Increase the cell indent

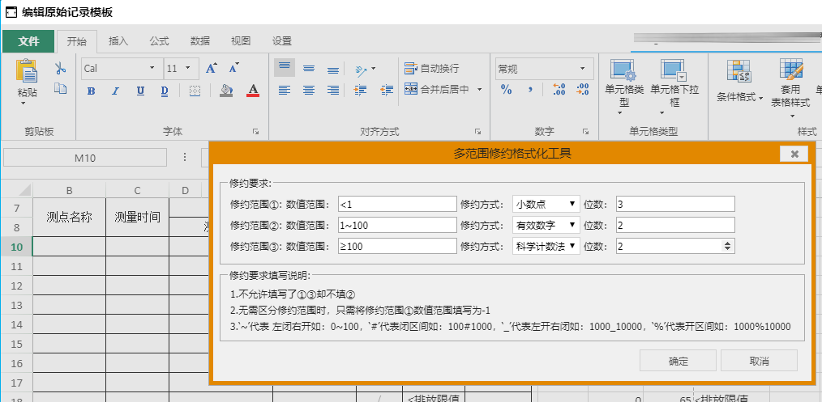360,90
